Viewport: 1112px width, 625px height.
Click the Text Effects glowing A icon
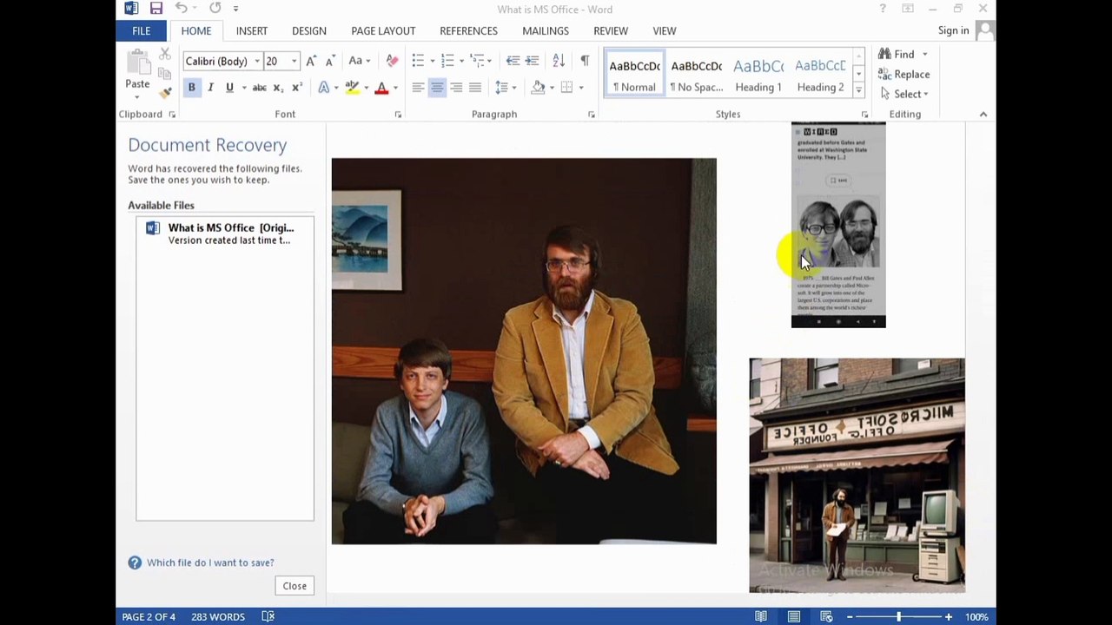tap(323, 88)
